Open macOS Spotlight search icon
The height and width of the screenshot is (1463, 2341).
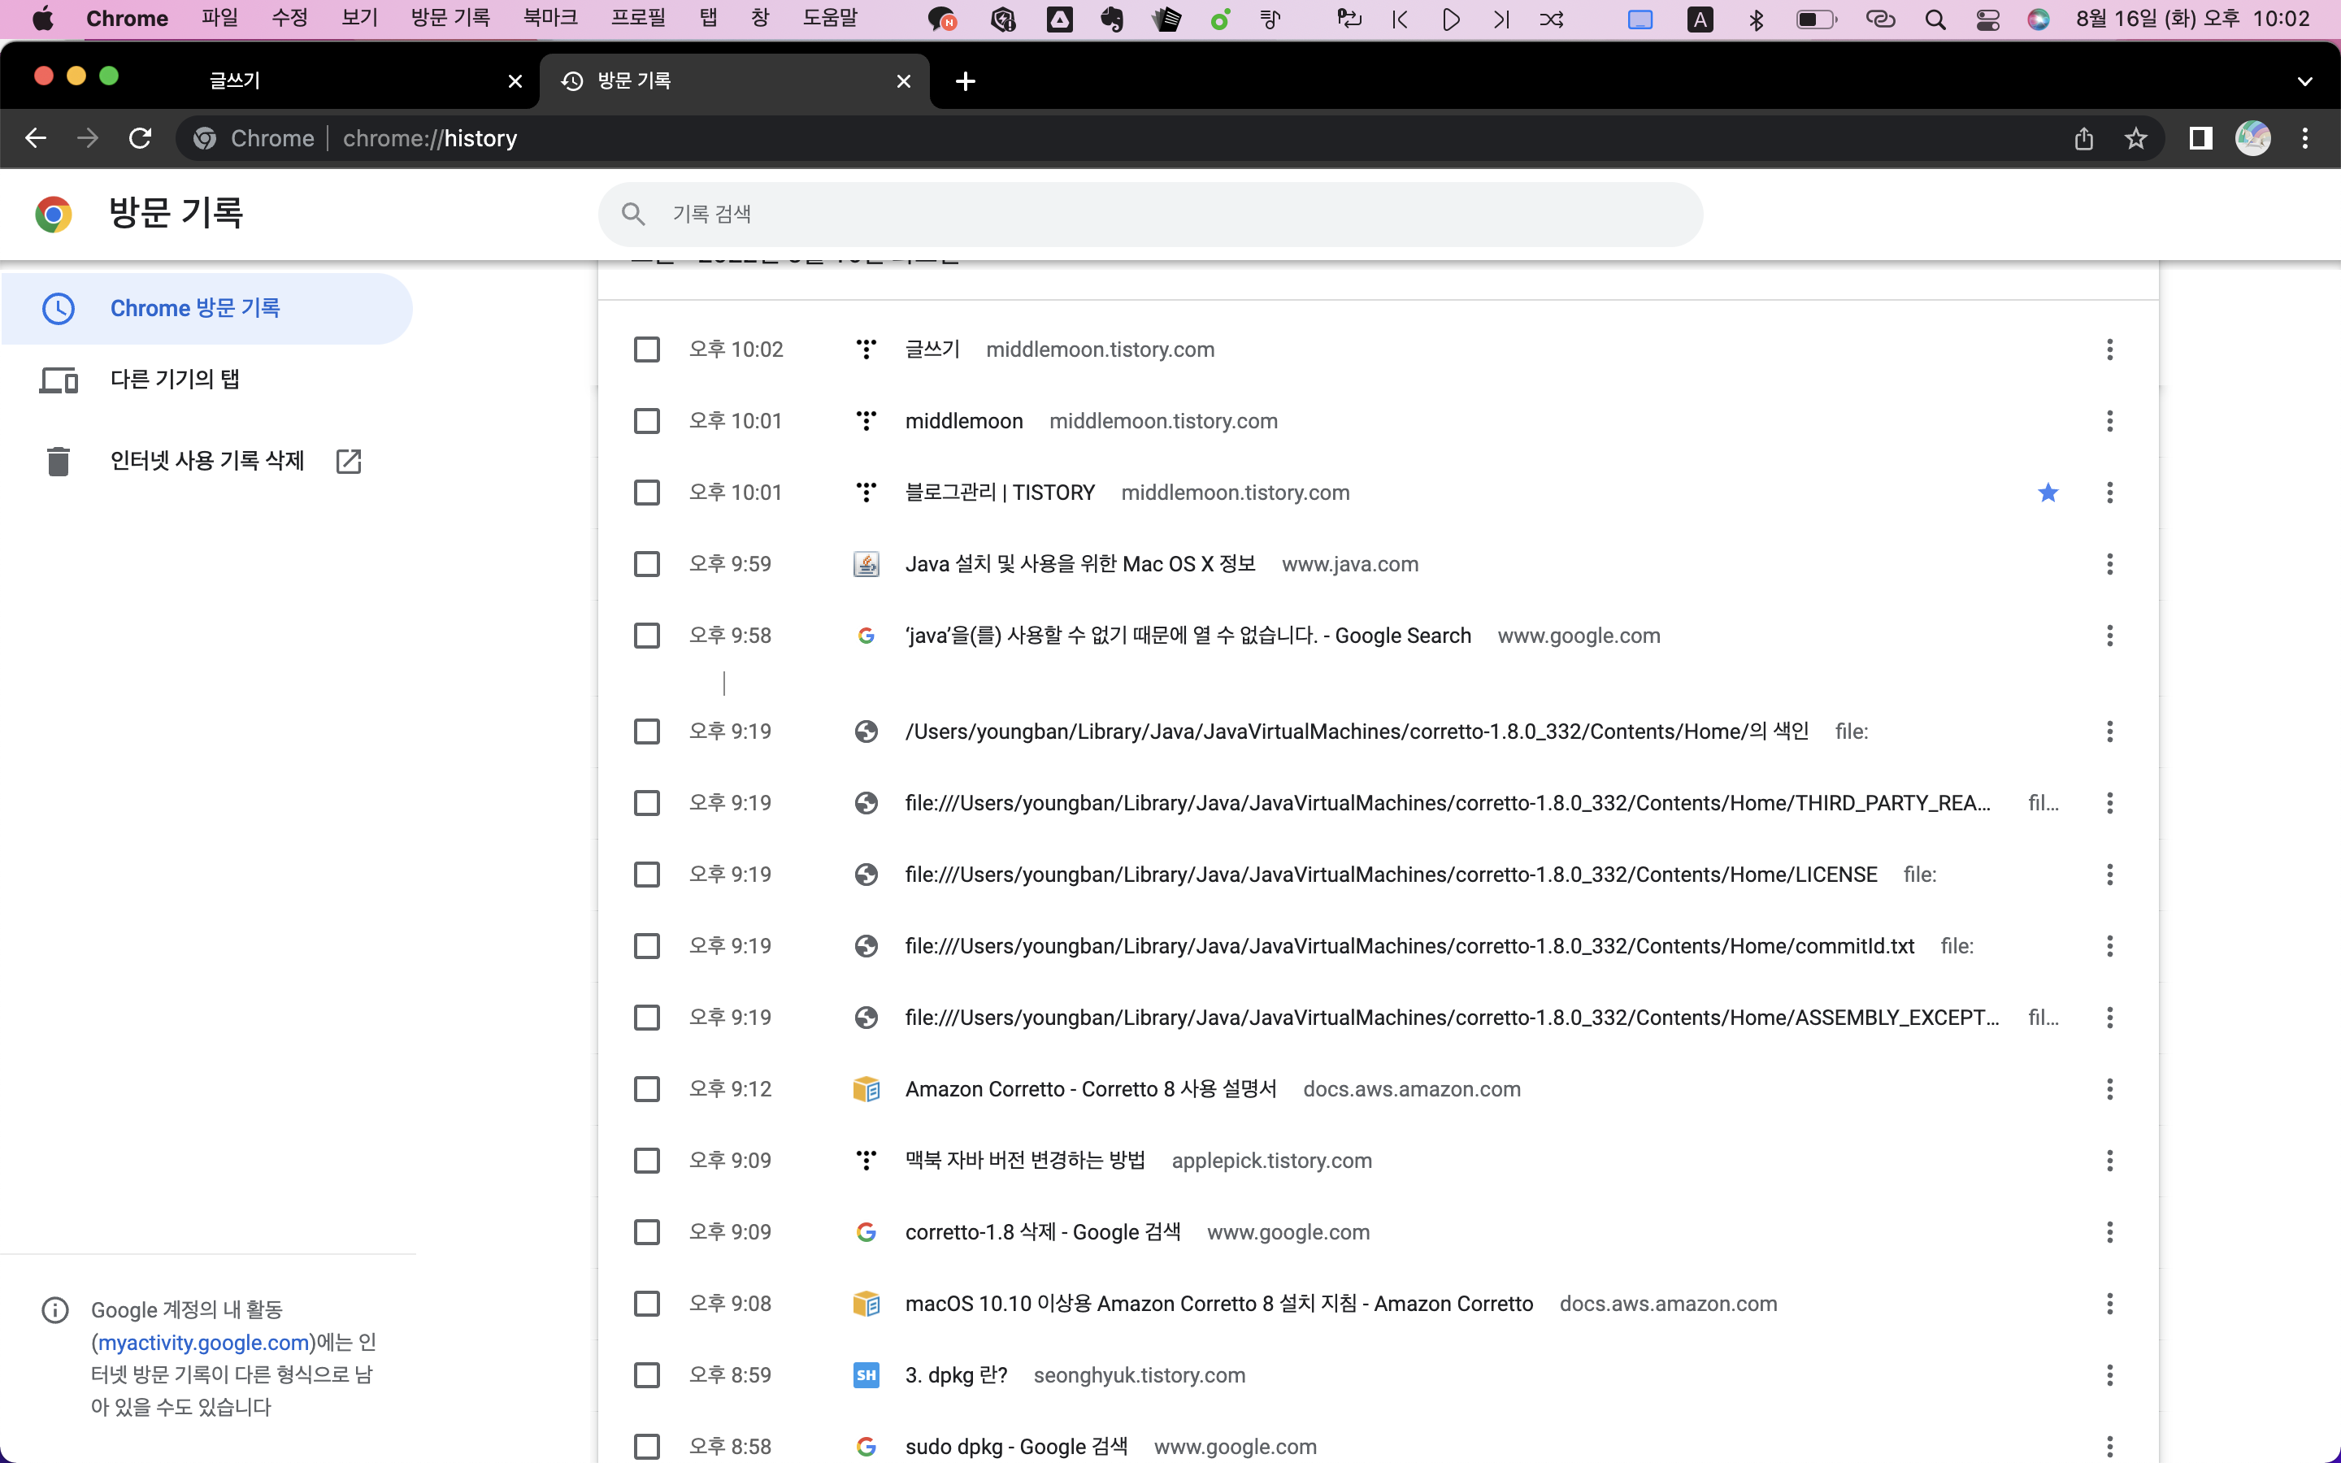pos(1935,20)
